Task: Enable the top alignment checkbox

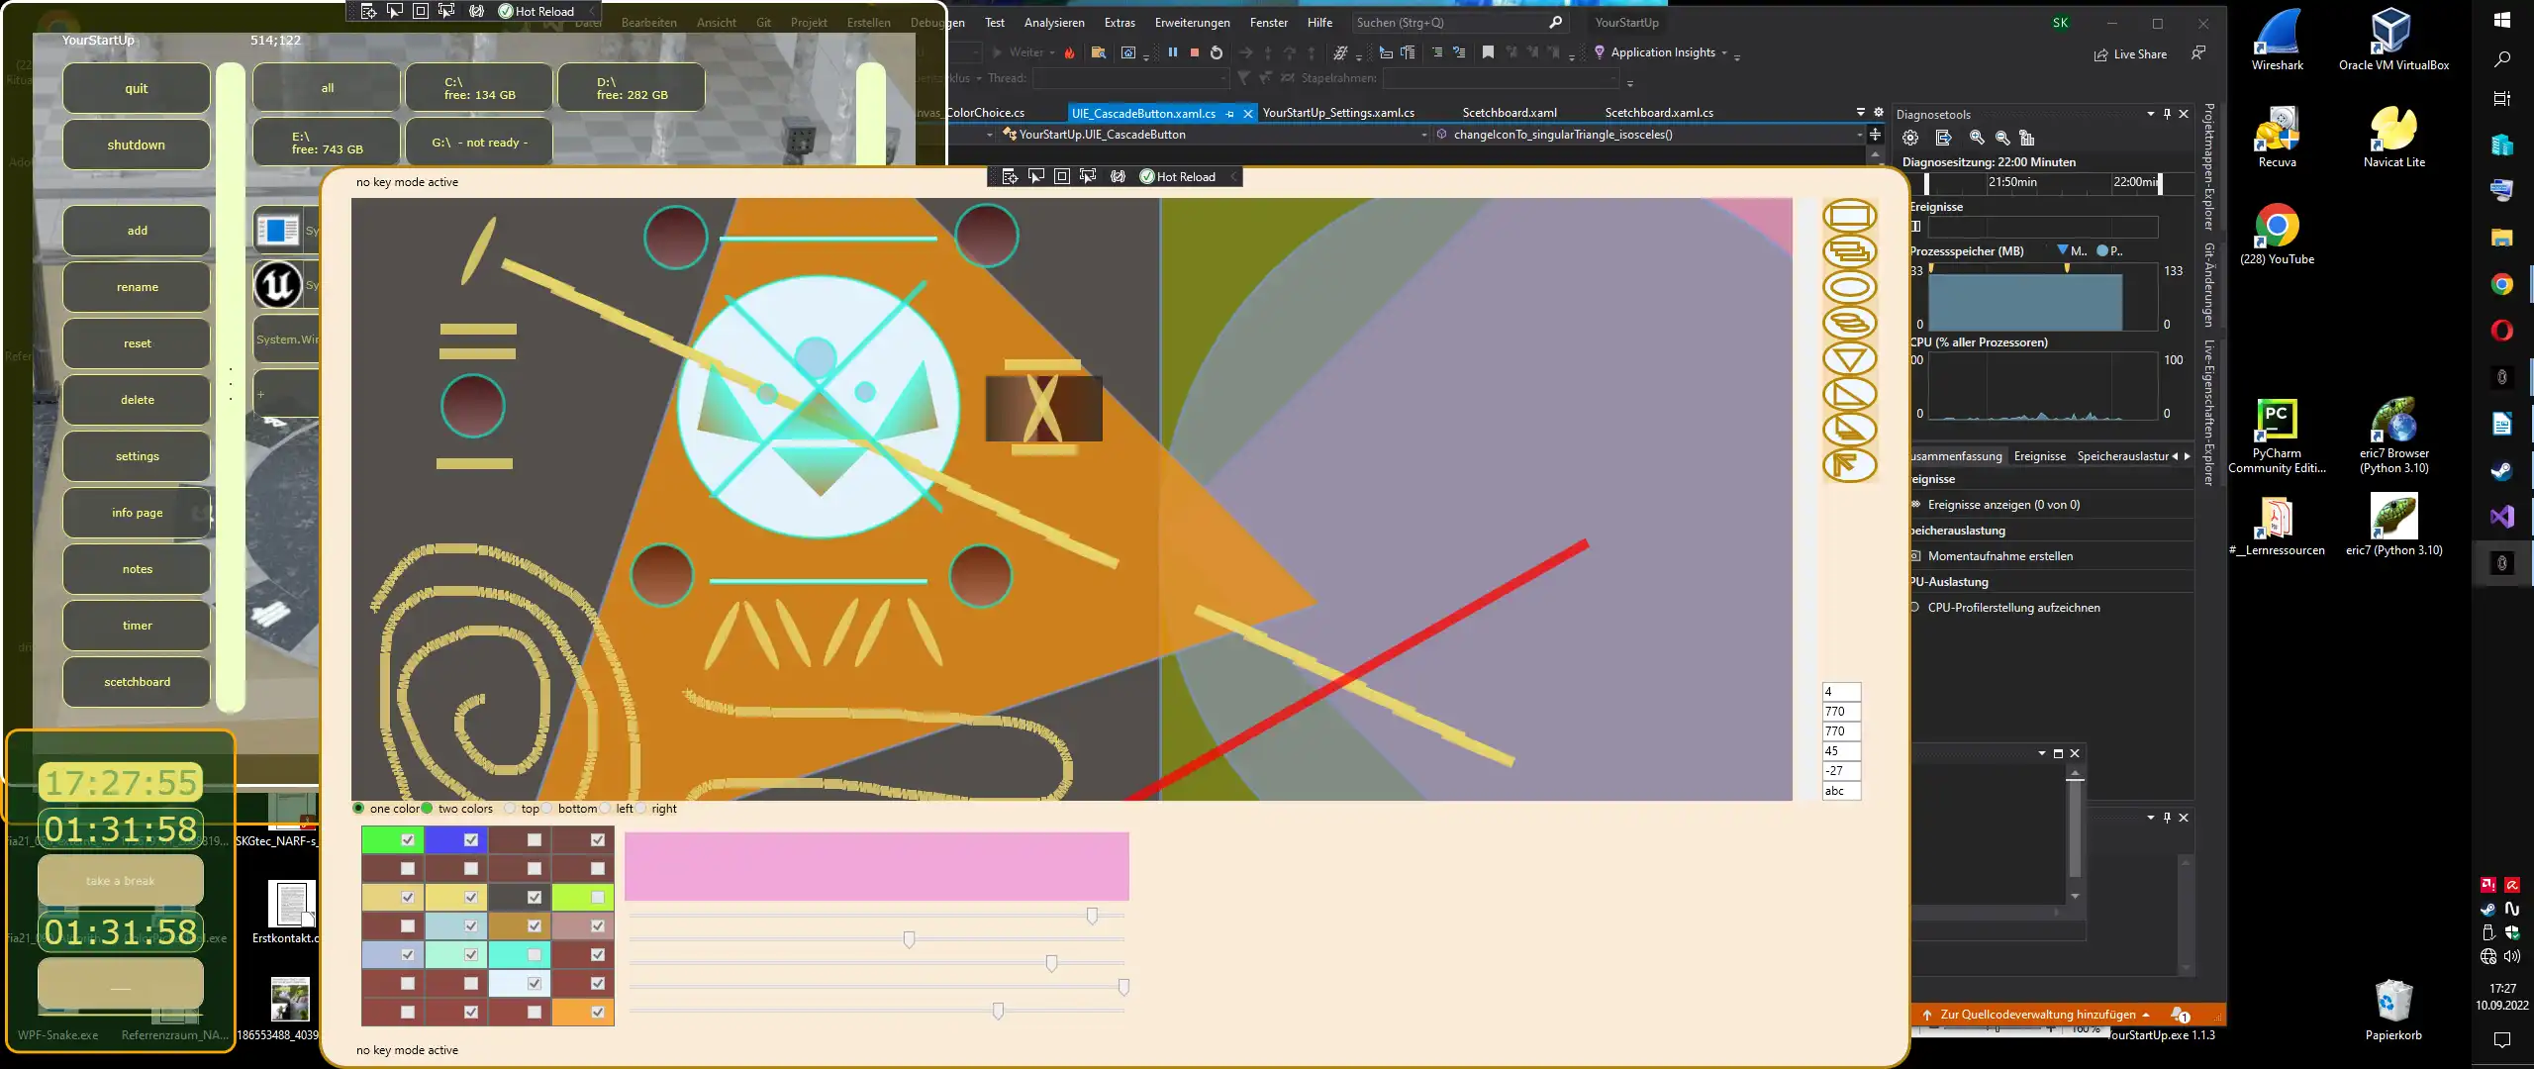Action: click(x=511, y=808)
